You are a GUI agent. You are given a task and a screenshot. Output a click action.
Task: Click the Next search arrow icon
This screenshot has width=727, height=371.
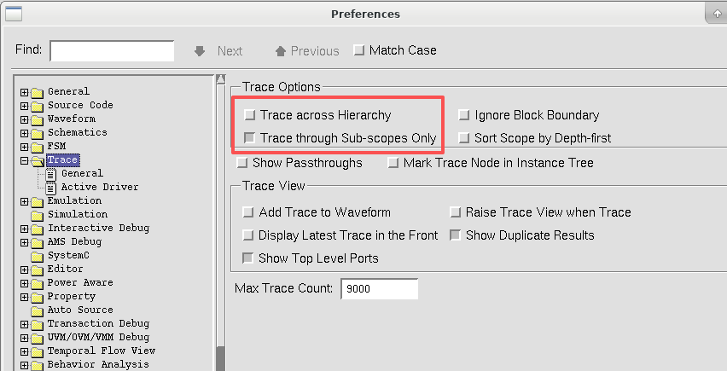200,51
